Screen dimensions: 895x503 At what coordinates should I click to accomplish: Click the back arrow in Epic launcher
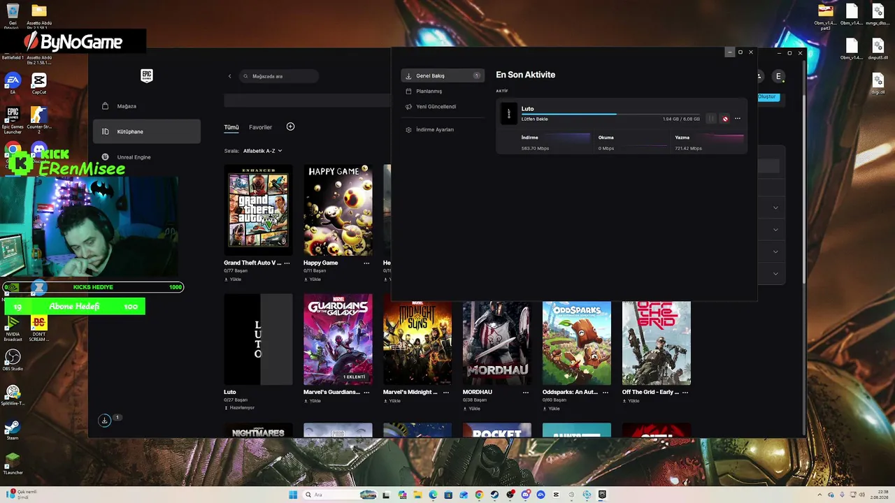[229, 76]
